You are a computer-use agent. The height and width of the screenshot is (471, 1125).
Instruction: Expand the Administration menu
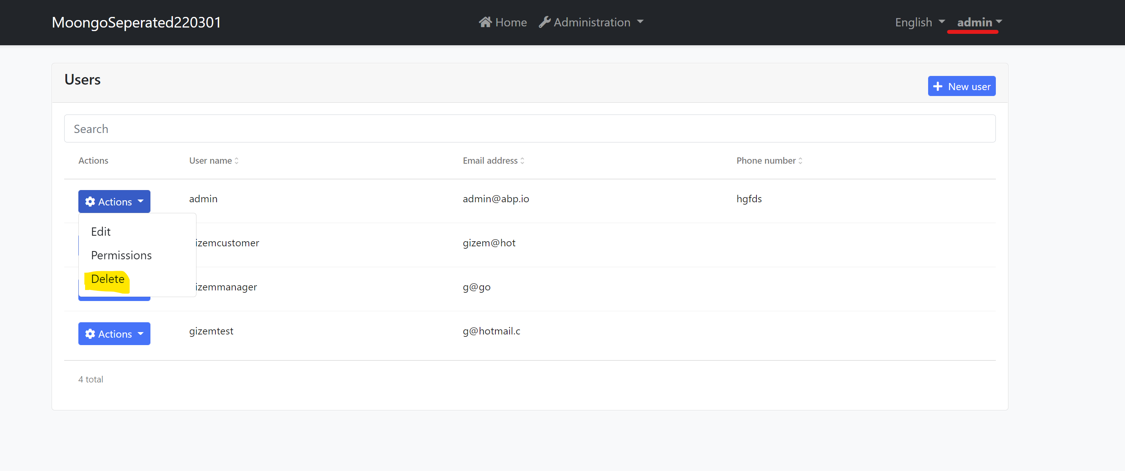coord(591,22)
